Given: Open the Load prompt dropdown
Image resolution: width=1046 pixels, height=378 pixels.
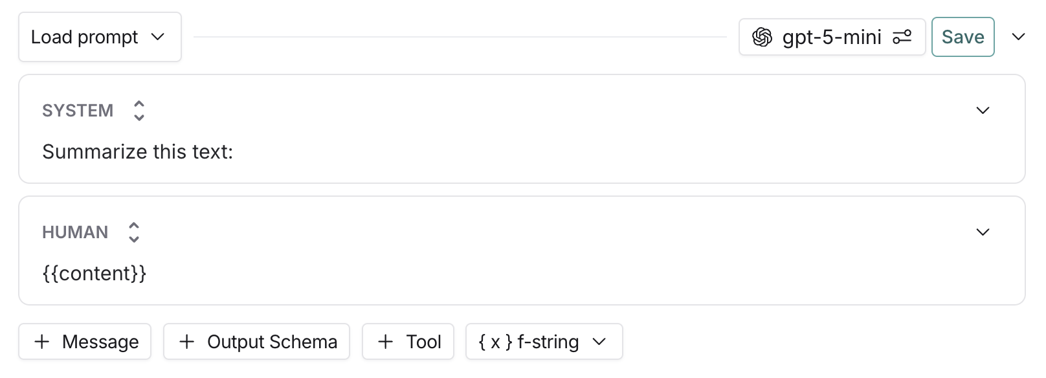Looking at the screenshot, I should point(99,37).
